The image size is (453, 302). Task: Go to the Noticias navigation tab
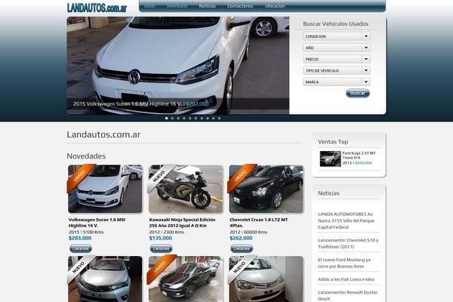207,6
